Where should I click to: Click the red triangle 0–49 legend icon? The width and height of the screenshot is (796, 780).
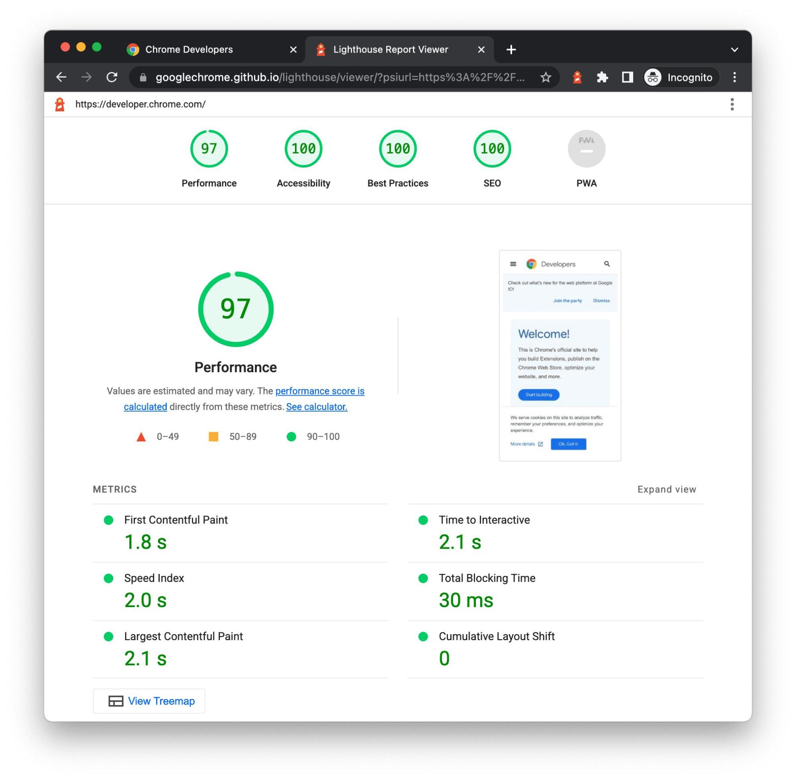[x=141, y=437]
